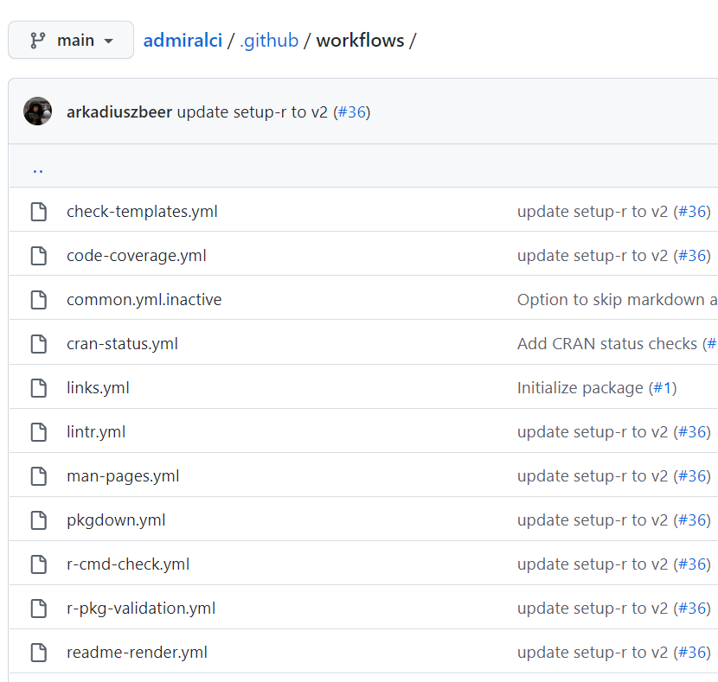Click the git branch icon
Viewport: 718px width, 682px height.
[x=38, y=41]
